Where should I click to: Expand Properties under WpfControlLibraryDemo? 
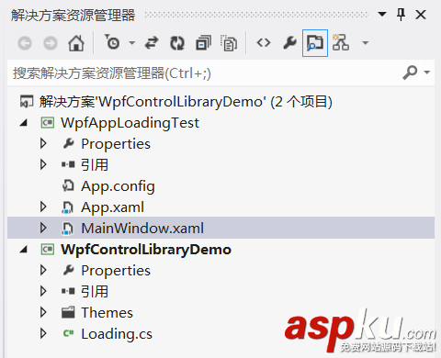coord(43,270)
